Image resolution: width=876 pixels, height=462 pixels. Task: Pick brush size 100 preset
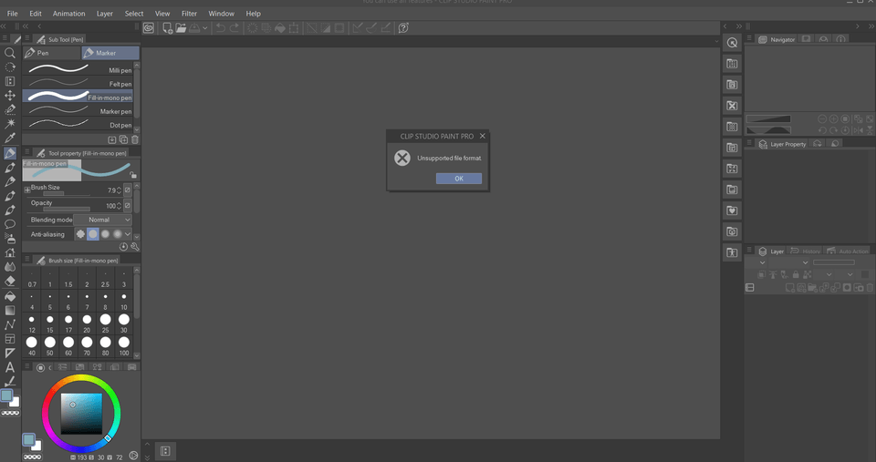(x=124, y=345)
